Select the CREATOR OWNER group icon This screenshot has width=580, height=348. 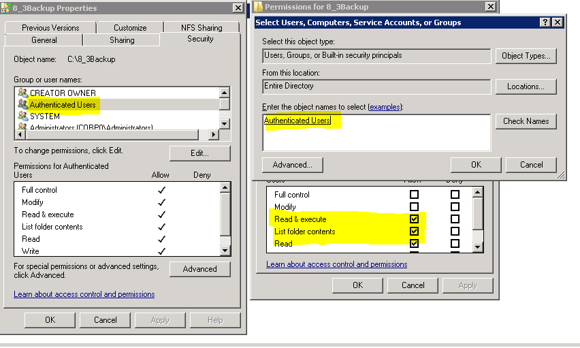tap(22, 93)
